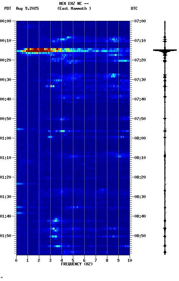Click the bright spot at 3 Hz near 00:33
179x281 pixels.
tap(51, 86)
